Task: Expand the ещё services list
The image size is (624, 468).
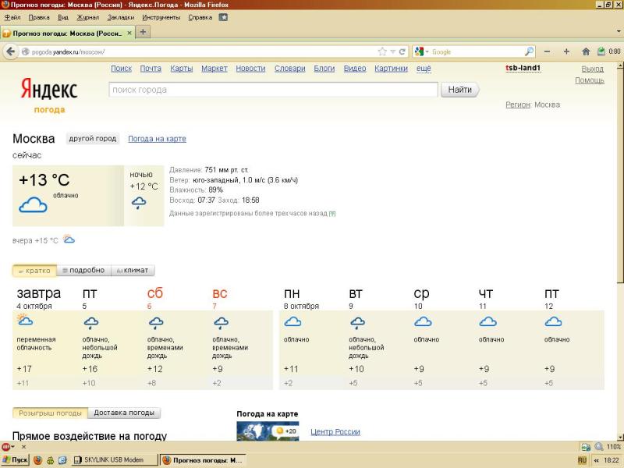Action: [423, 69]
